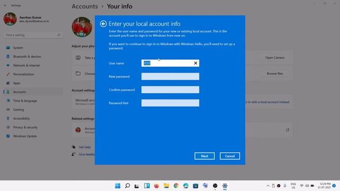Viewport: 340px width, 191px height.
Task: Click the user profile picture in the sidebar
Action: point(10,19)
